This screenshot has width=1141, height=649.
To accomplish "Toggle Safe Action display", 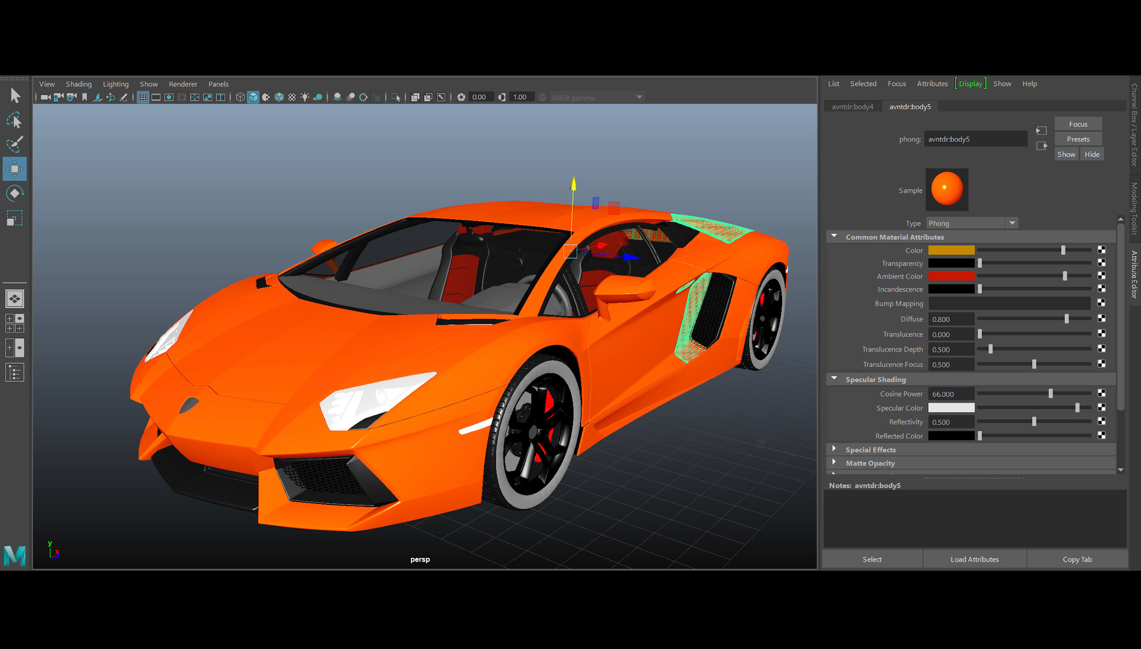I will pyautogui.click(x=207, y=97).
